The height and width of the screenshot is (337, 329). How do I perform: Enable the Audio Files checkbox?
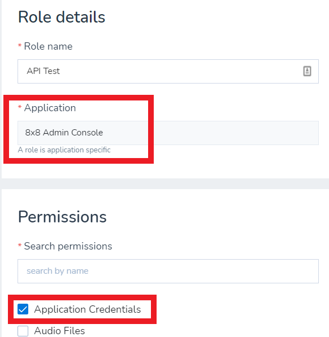click(23, 331)
